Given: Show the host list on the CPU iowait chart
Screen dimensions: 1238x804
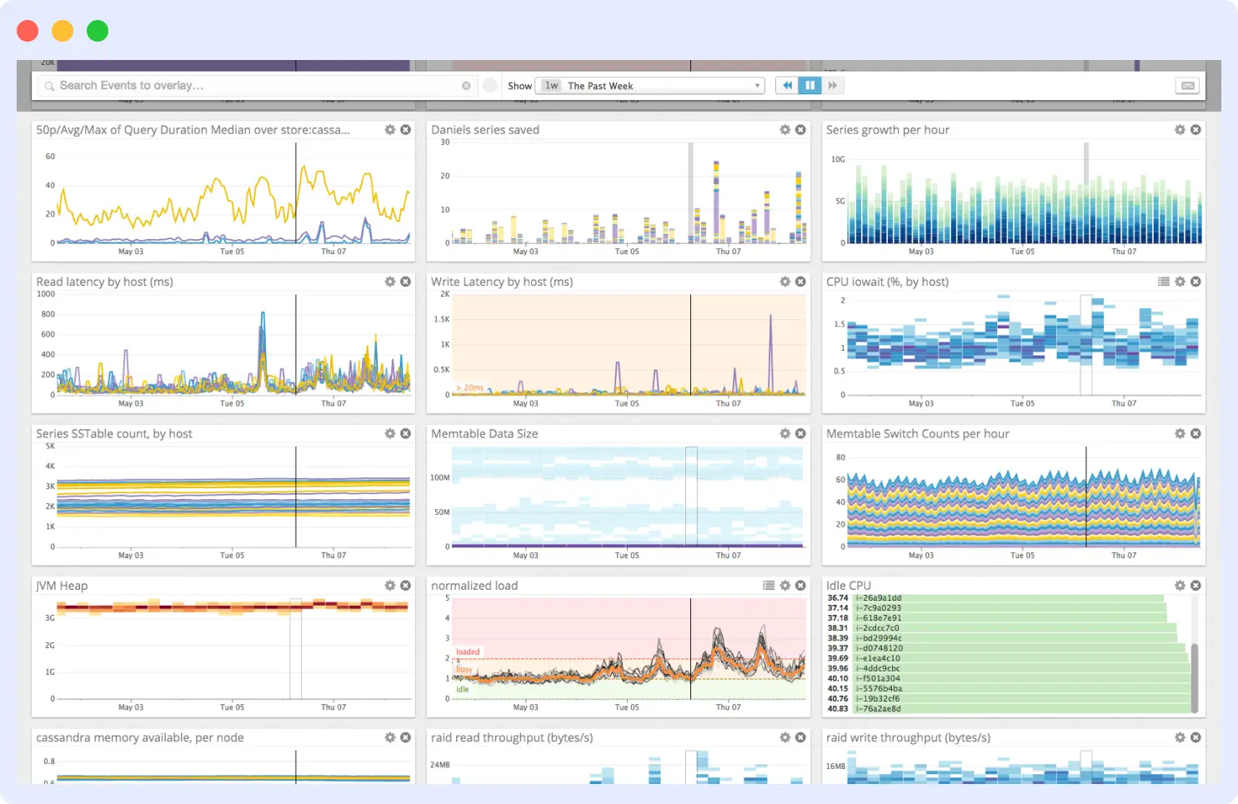Looking at the screenshot, I should 1164,282.
